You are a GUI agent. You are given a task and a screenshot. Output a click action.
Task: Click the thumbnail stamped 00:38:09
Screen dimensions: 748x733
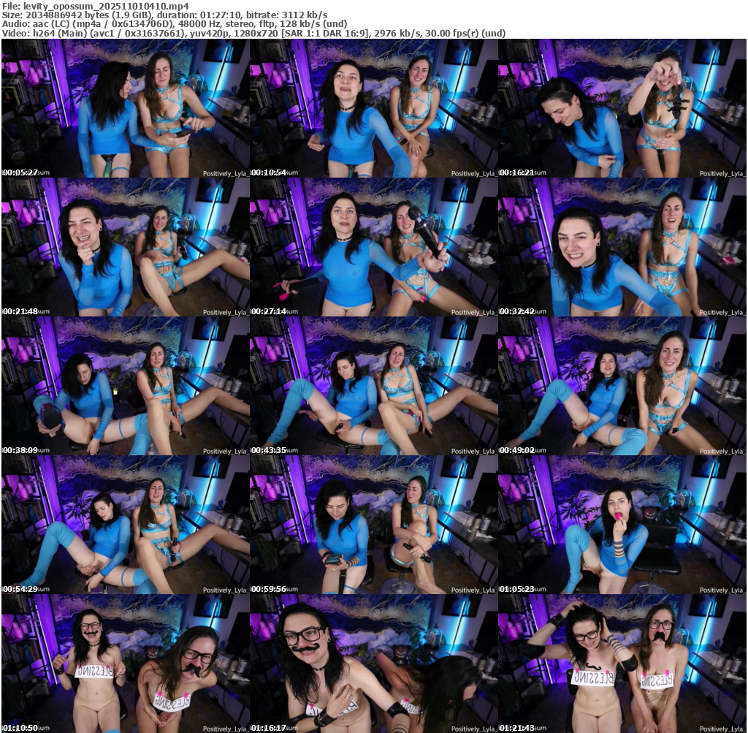(x=125, y=386)
